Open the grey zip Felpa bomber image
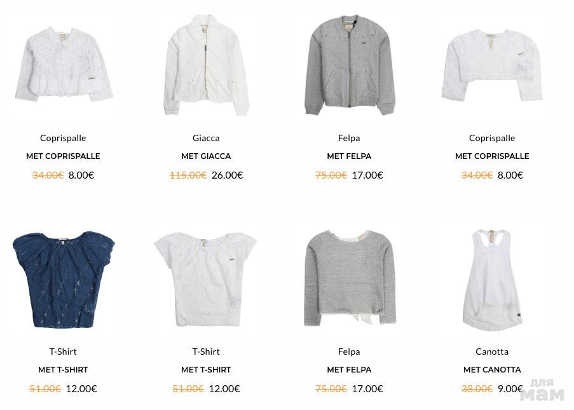The image size is (574, 410). [350, 65]
